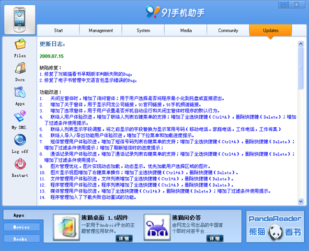
Task: Select the Apps category tab at bottom
Action: [x=19, y=215]
